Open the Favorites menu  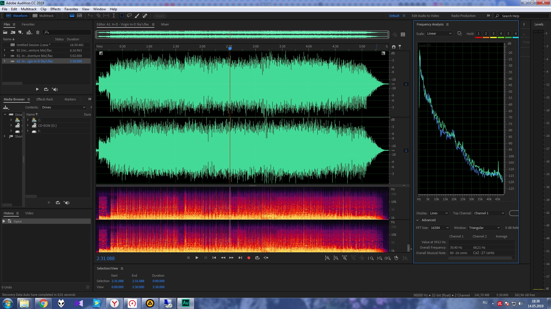click(x=71, y=9)
